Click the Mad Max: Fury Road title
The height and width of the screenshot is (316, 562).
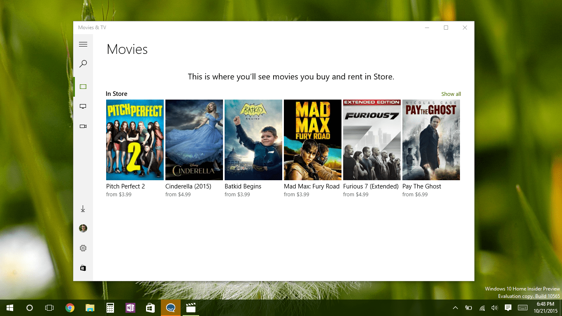[x=311, y=186]
